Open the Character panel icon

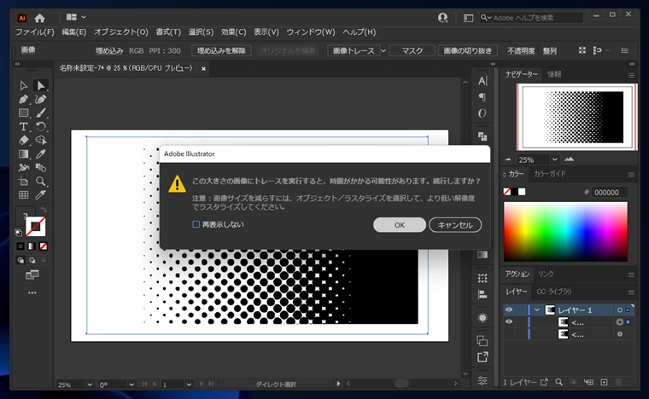click(x=482, y=81)
